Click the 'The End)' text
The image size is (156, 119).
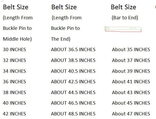(x=61, y=39)
